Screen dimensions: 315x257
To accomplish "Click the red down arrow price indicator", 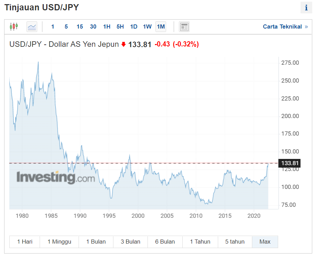I will 124,44.
